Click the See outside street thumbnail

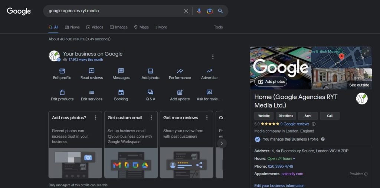342,78
